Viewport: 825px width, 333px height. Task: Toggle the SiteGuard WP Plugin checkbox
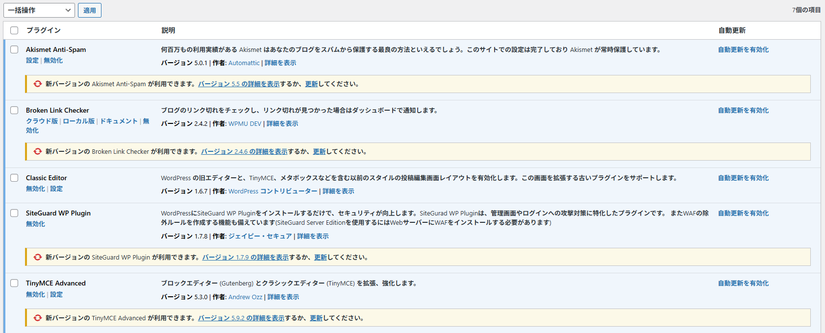14,213
